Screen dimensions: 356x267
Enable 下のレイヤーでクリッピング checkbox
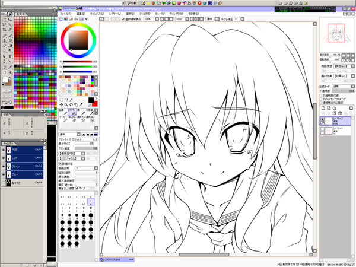pos(321,99)
